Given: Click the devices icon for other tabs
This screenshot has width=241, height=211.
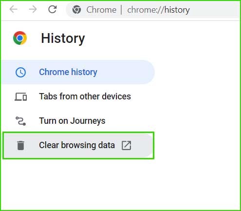Looking at the screenshot, I should tap(21, 96).
